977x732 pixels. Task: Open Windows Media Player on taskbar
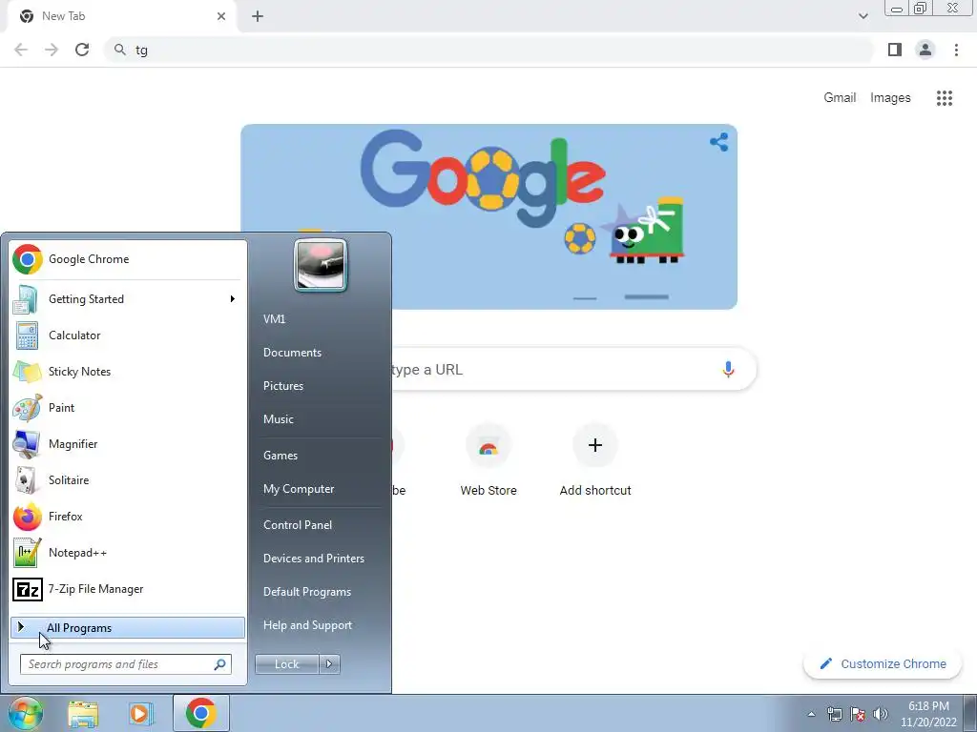coord(141,714)
